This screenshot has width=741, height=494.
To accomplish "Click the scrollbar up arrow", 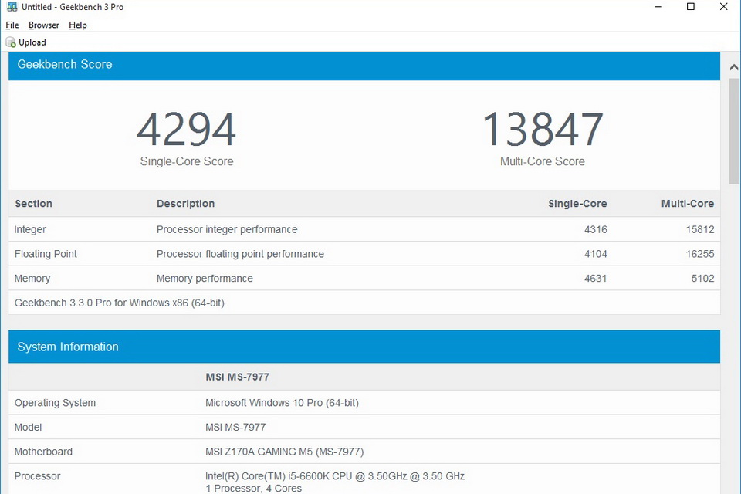I will point(734,68).
